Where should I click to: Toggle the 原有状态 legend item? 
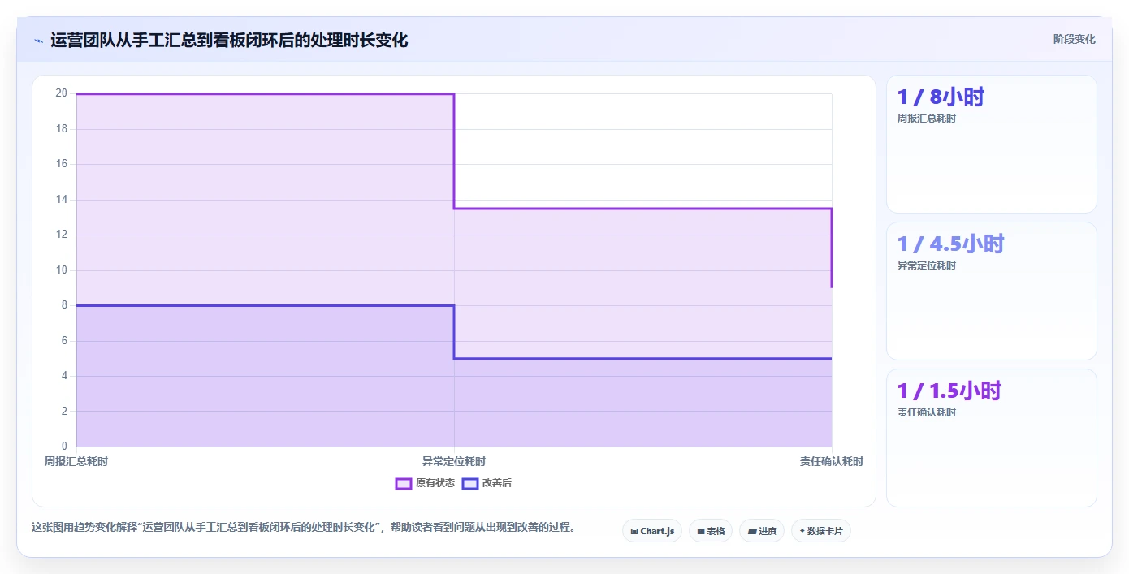(425, 483)
